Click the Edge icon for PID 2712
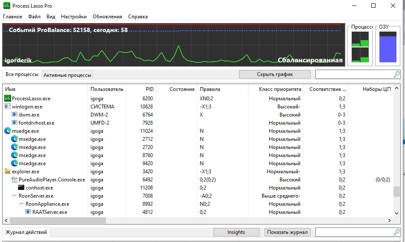This screenshot has height=242, width=405. 15,139
